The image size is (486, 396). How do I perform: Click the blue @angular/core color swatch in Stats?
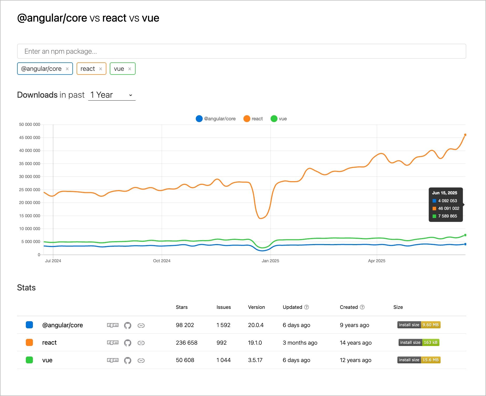pos(29,325)
